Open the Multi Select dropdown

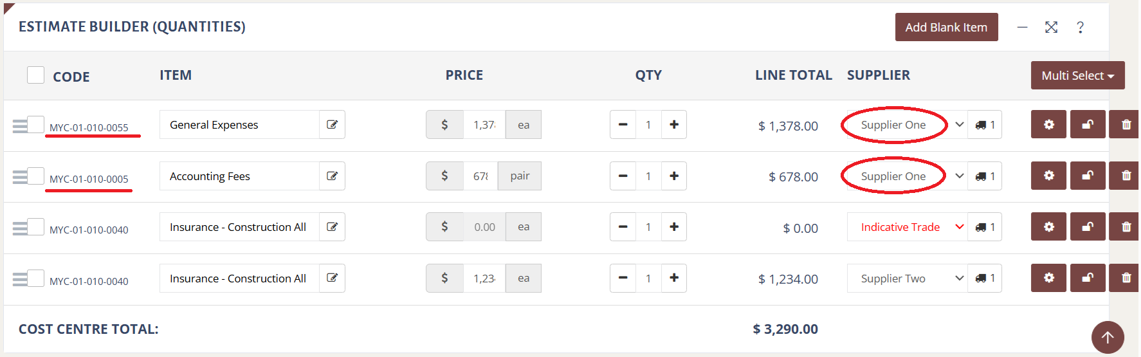[x=1077, y=75]
